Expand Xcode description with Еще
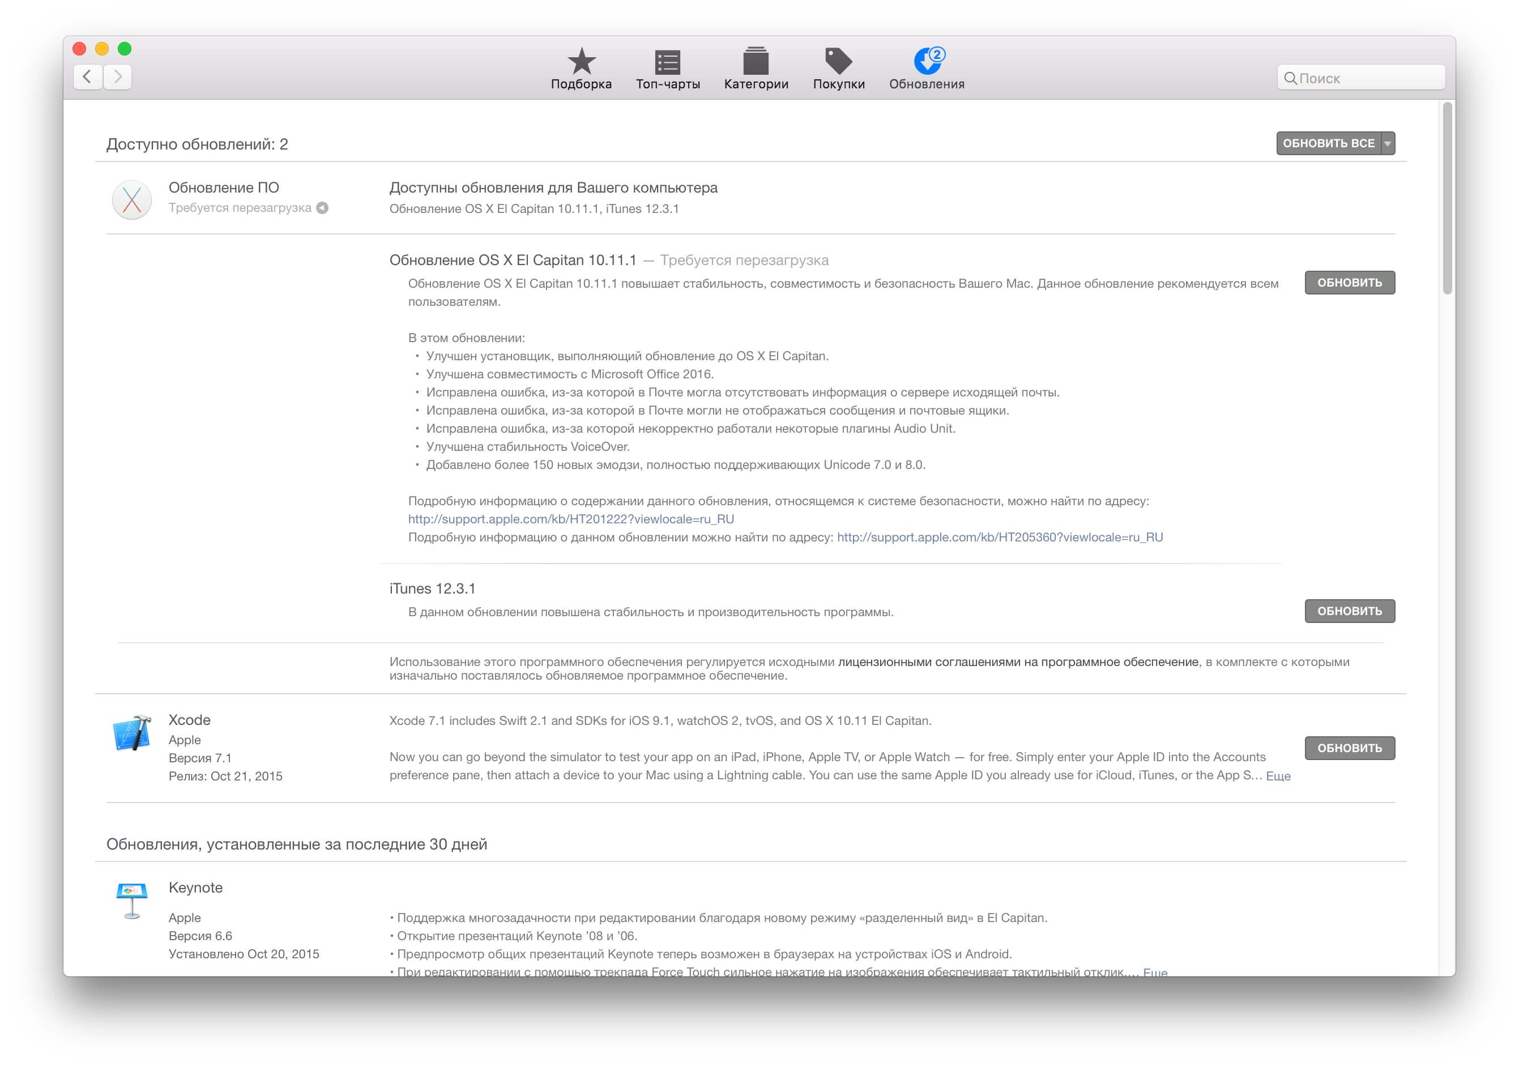 tap(1278, 775)
